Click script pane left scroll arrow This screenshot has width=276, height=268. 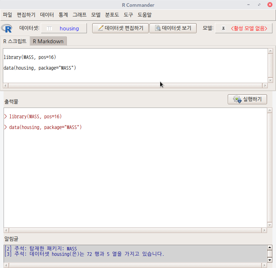click(x=6, y=85)
